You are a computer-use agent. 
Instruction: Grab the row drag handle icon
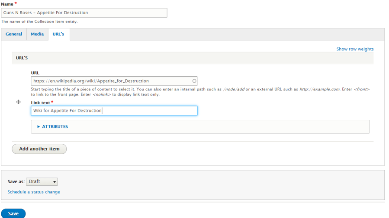[18, 102]
